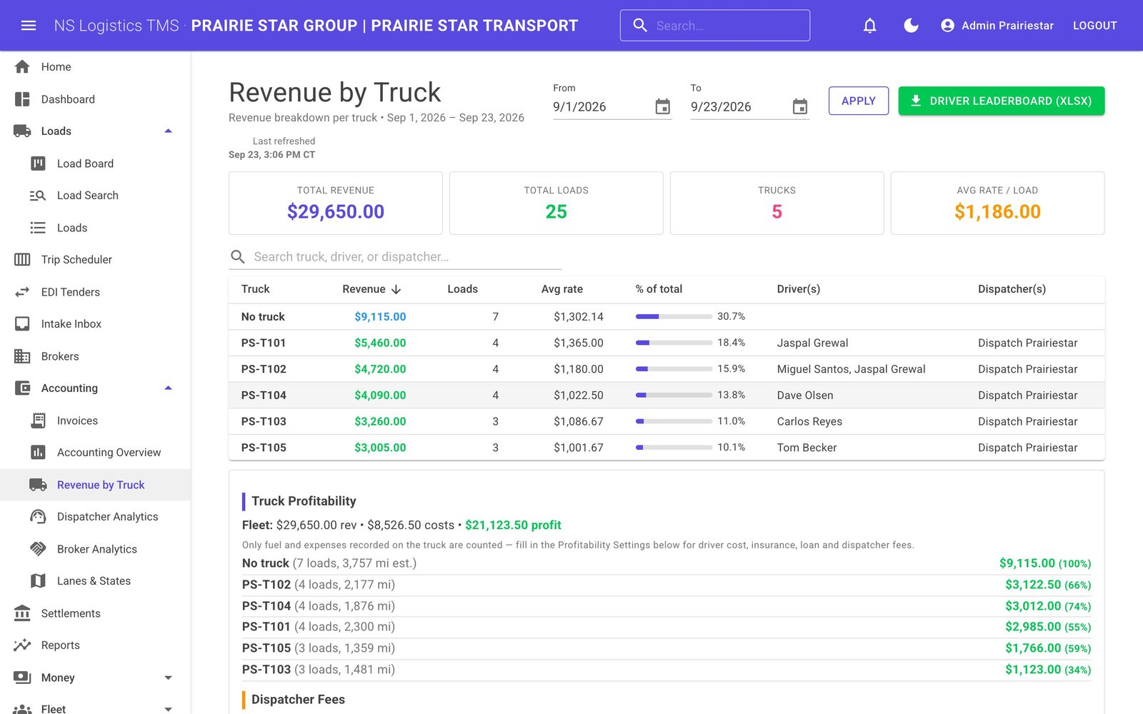Download Driver Leaderboard XLSX

(x=1002, y=101)
